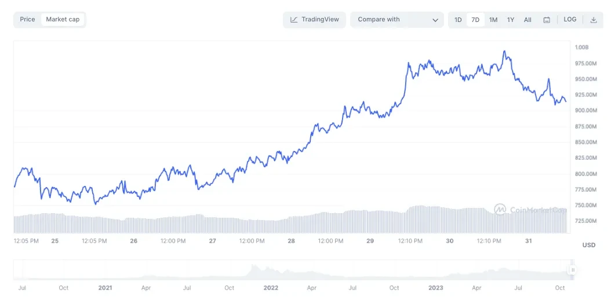
Task: Switch chart to Price view
Action: click(x=27, y=20)
